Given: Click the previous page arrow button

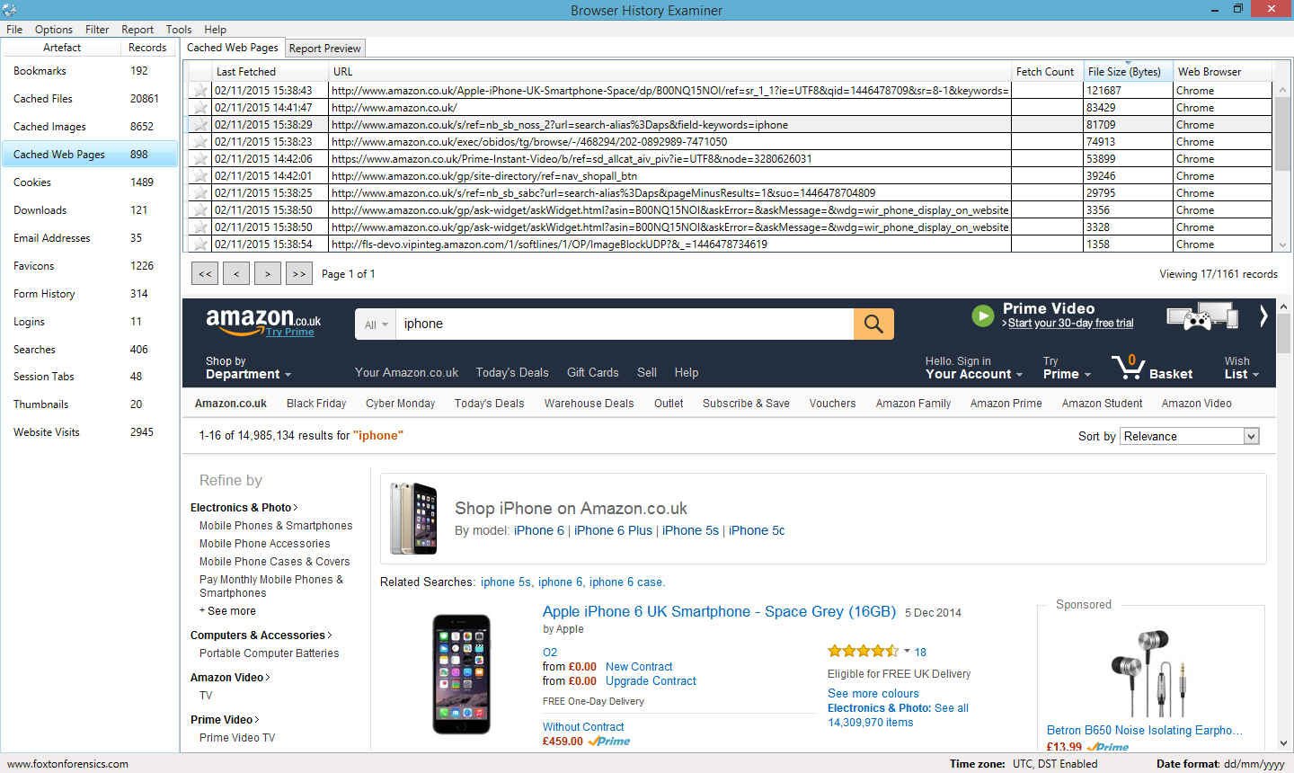Looking at the screenshot, I should 236,274.
